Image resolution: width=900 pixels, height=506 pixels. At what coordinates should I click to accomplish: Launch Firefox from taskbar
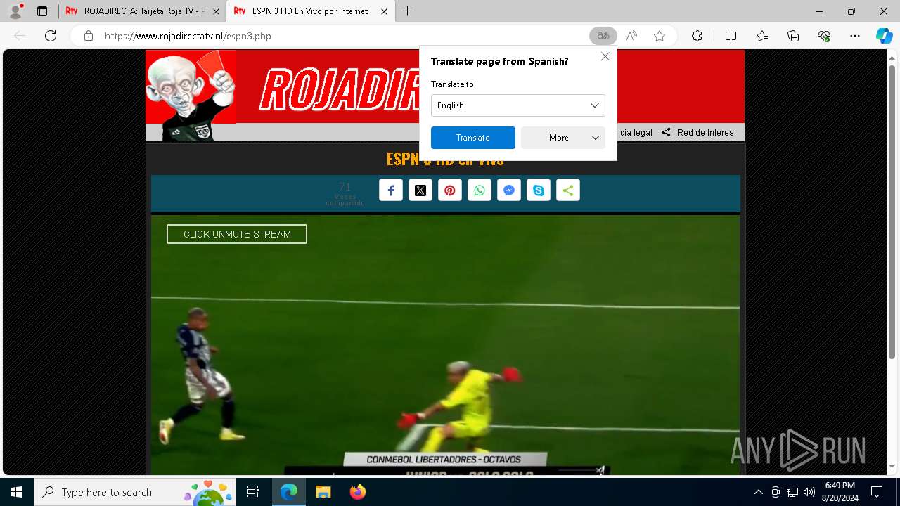(x=357, y=492)
